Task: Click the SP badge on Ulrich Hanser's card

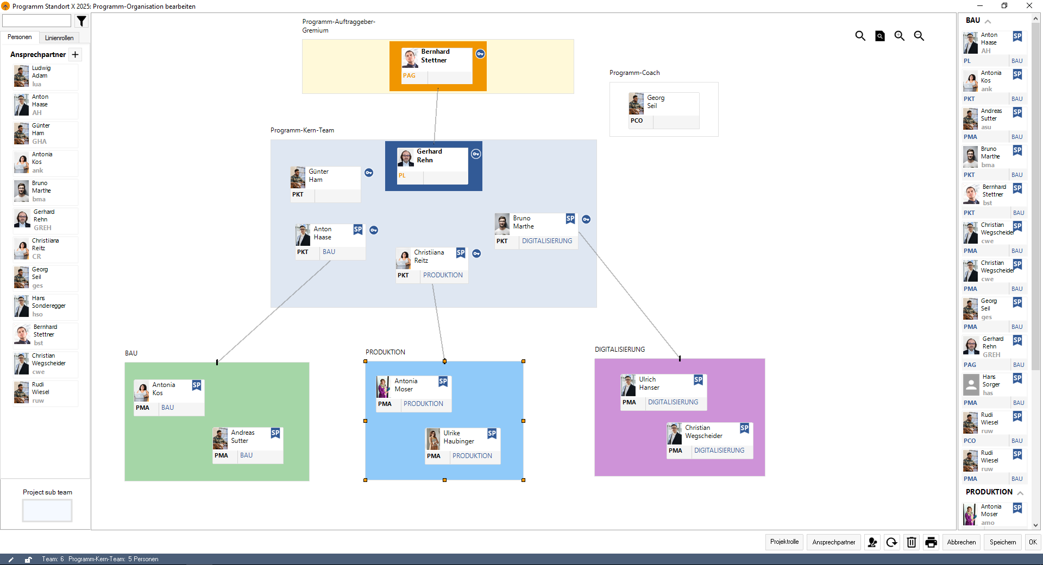Action: coord(699,380)
